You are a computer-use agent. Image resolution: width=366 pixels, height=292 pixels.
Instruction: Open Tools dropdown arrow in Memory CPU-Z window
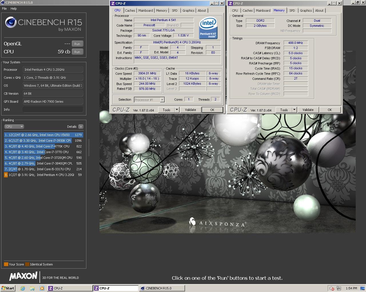(294, 110)
